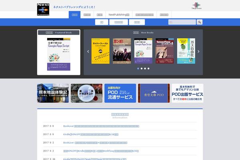The width and height of the screenshot is (240, 160).
Task: Click the 2017.6.8 date entry
Action: 48,126
